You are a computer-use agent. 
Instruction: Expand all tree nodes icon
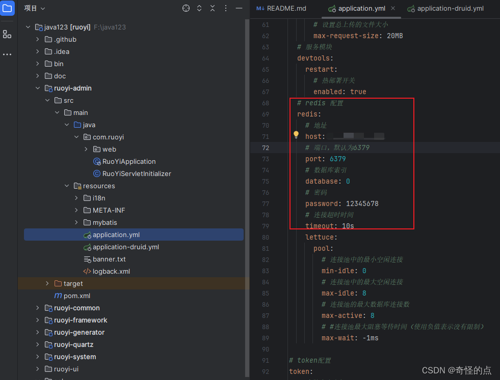[x=199, y=8]
